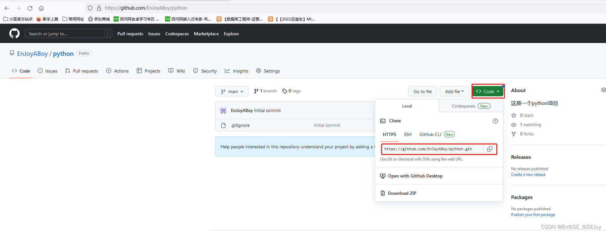The image size is (606, 233).
Task: Open the Insights tab
Action: (236, 71)
